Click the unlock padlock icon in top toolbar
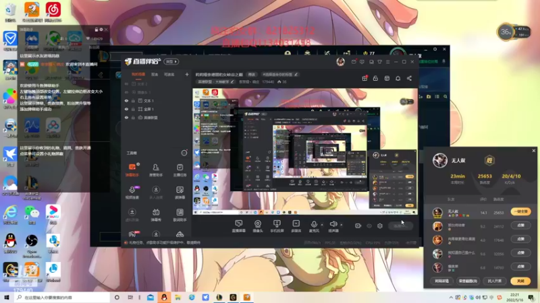The image size is (540, 303). click(375, 78)
